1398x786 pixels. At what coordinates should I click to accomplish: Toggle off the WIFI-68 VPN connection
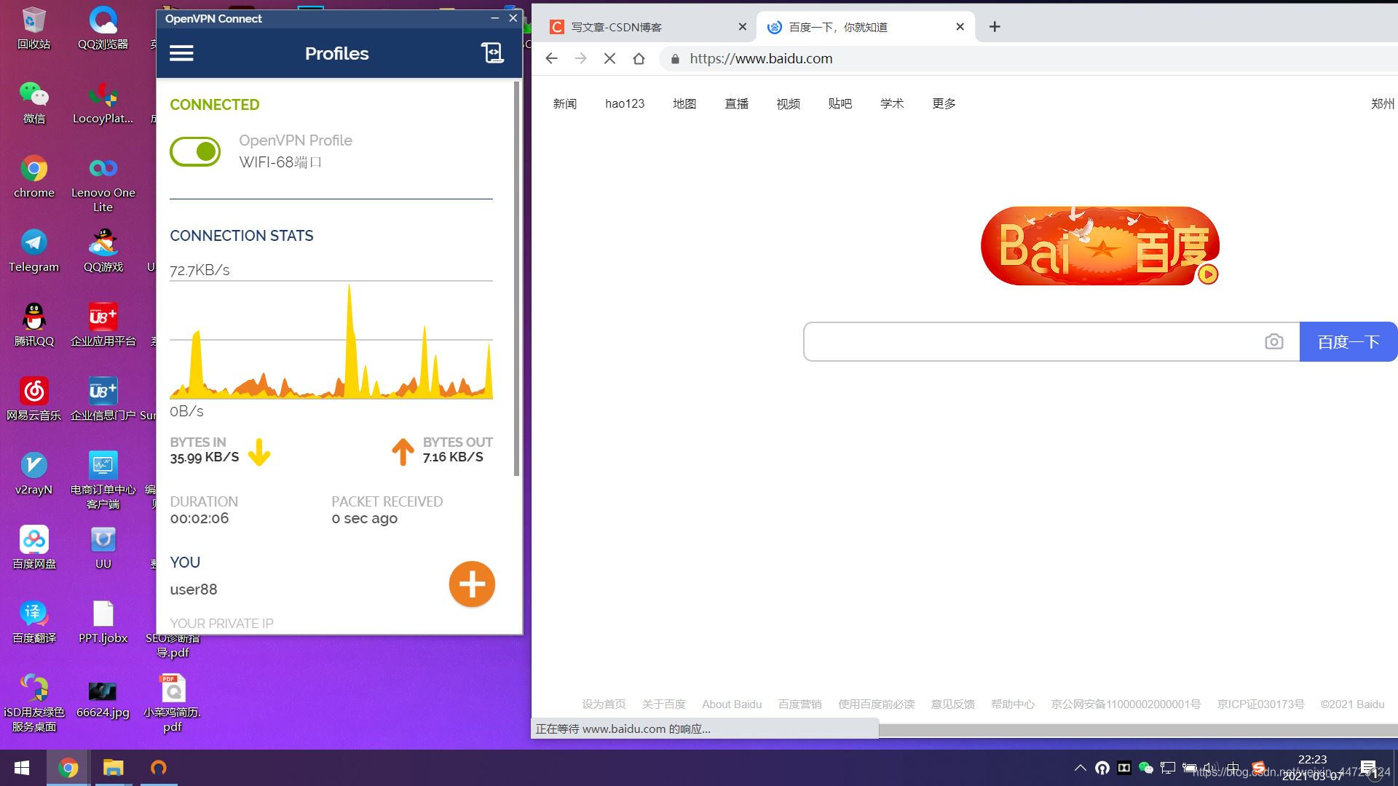click(x=195, y=151)
